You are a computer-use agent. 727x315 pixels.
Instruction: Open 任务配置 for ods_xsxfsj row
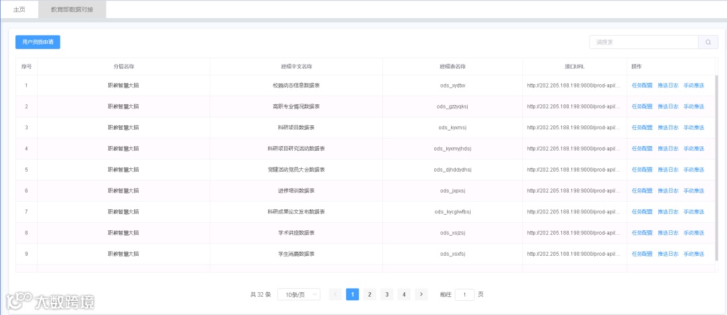pos(642,254)
